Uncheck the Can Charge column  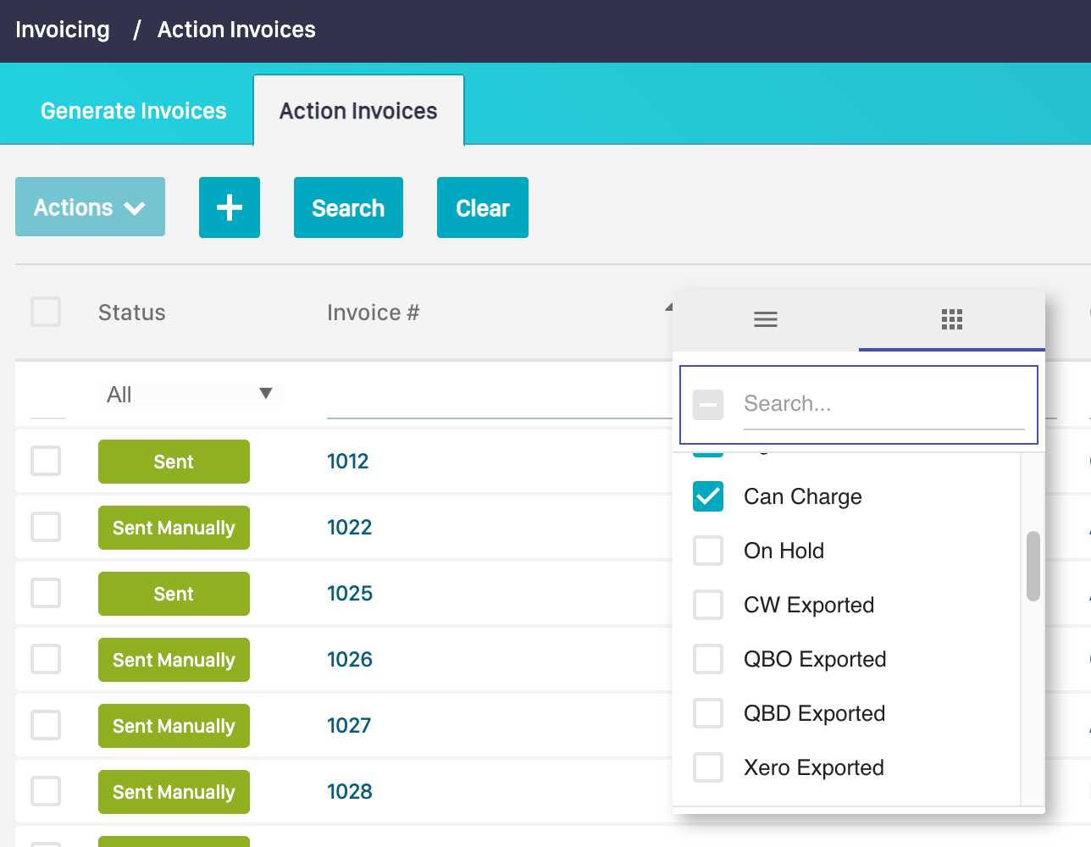click(x=708, y=496)
